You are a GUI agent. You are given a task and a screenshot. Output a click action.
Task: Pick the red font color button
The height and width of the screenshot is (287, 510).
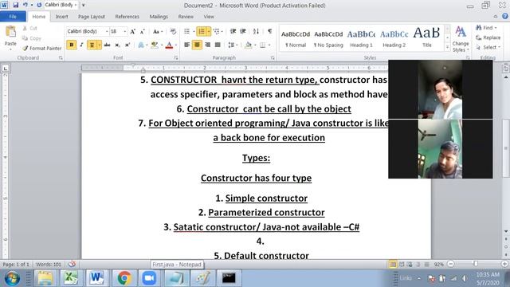click(169, 45)
